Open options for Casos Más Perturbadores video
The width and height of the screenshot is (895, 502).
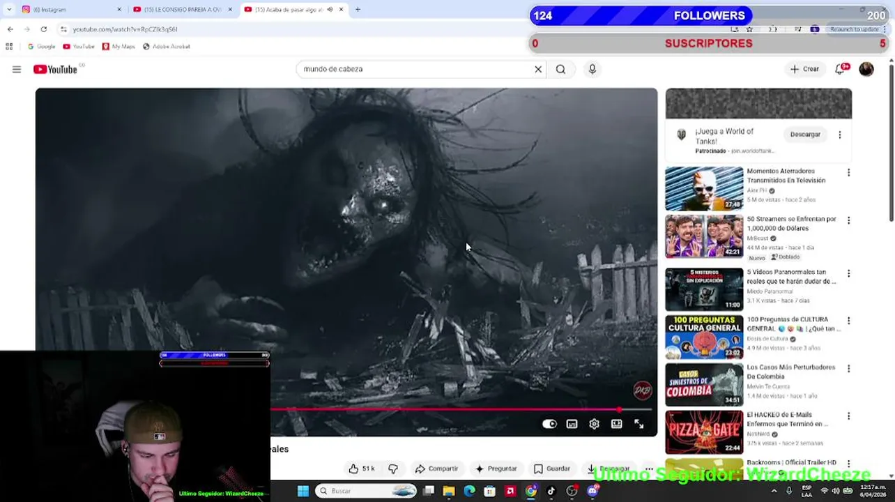click(848, 368)
